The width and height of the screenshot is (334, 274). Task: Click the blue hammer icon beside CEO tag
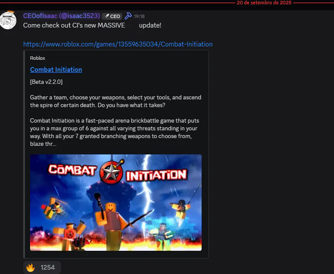click(128, 16)
